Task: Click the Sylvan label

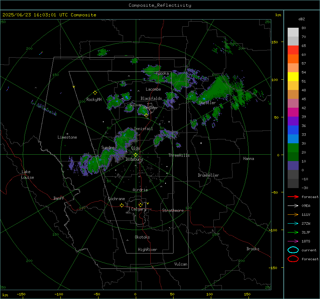Action: [136, 105]
